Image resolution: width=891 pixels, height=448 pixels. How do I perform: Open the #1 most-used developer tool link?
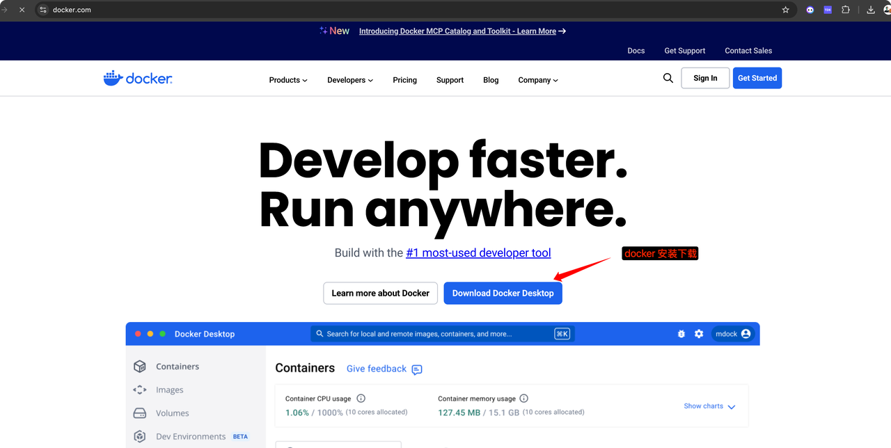click(478, 253)
